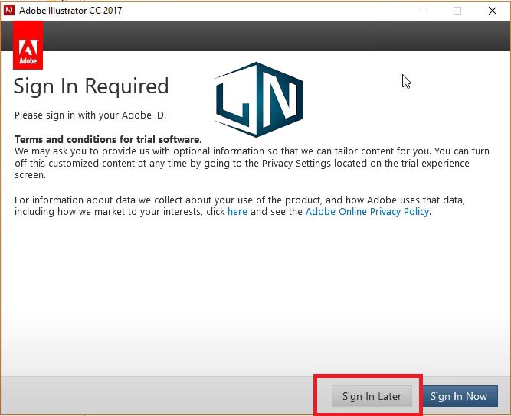511x416 pixels.
Task: Minimize the Adobe Illustrator CC 2017 window
Action: [422, 11]
